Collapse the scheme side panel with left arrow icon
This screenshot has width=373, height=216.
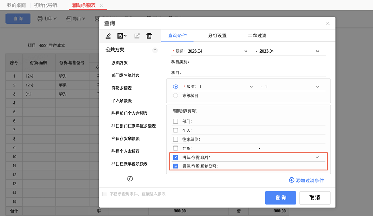coord(130,179)
